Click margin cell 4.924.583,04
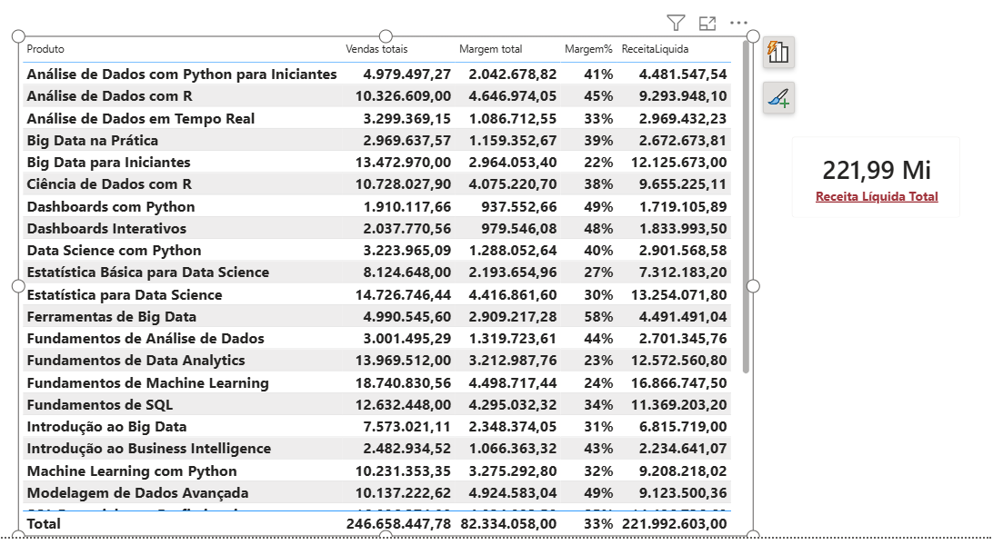The height and width of the screenshot is (545, 993). tap(512, 493)
